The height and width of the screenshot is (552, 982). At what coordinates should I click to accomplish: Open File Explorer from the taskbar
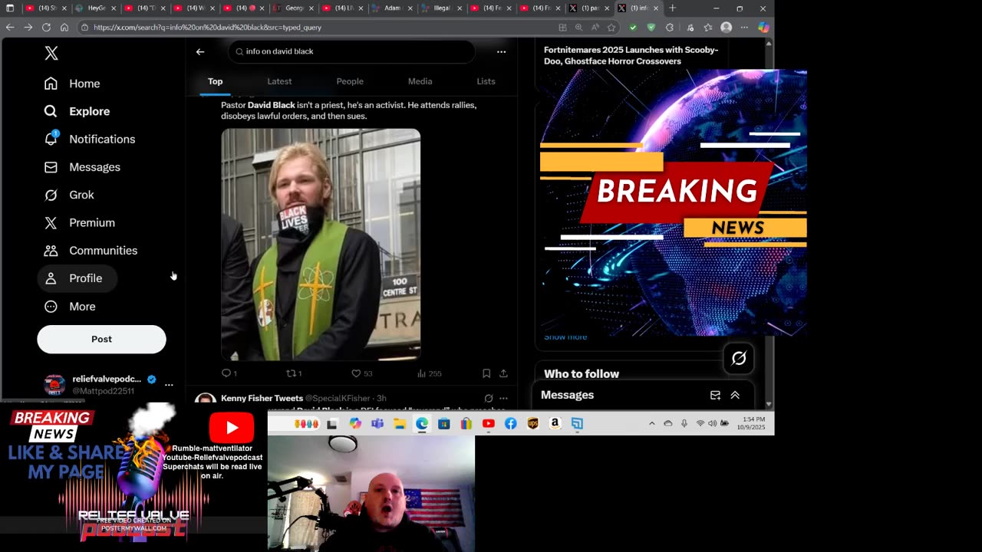pyautogui.click(x=400, y=424)
